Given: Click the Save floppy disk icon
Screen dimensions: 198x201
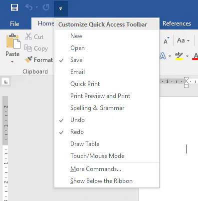Looking at the screenshot, I should [x=14, y=7].
